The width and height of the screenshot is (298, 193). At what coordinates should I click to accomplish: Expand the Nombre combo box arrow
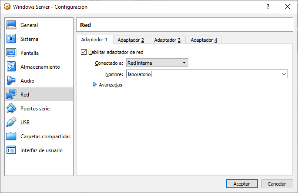click(284, 74)
